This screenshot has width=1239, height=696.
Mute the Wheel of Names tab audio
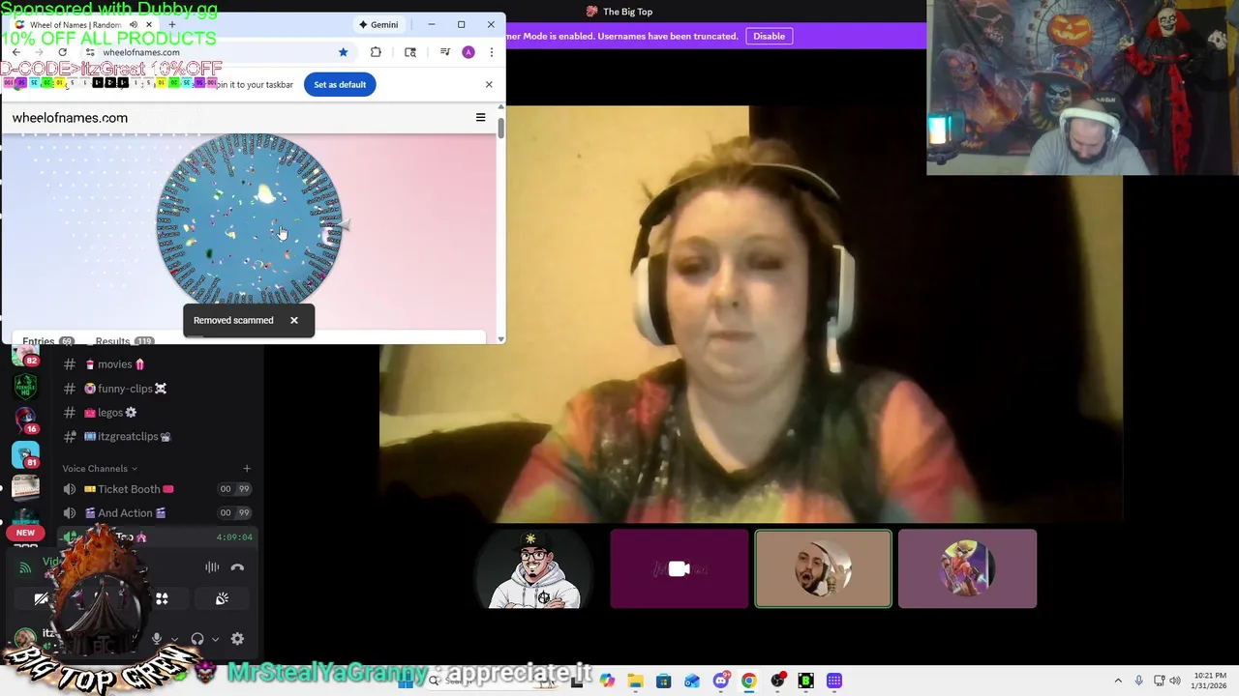point(134,25)
